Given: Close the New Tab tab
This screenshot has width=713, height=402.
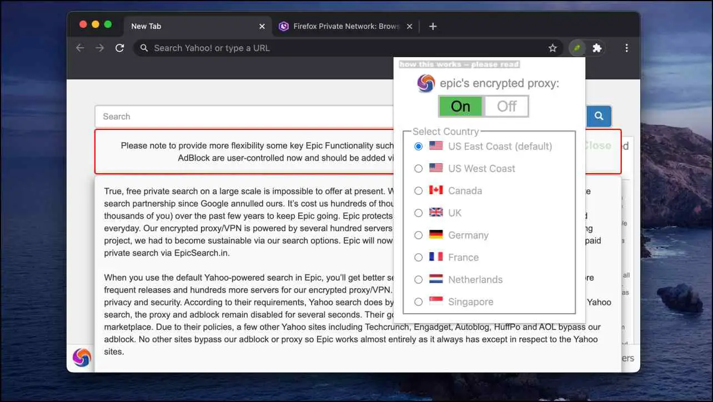Looking at the screenshot, I should pos(262,26).
